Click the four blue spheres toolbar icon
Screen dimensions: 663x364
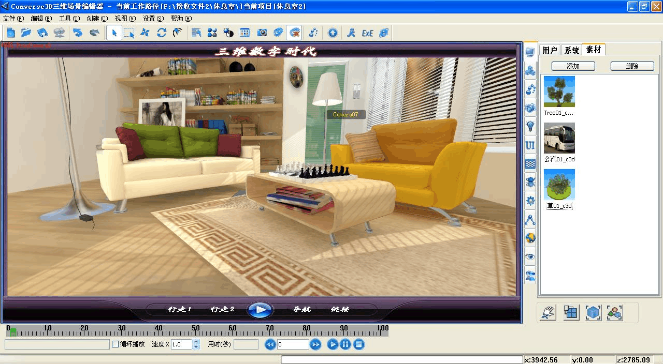(212, 33)
